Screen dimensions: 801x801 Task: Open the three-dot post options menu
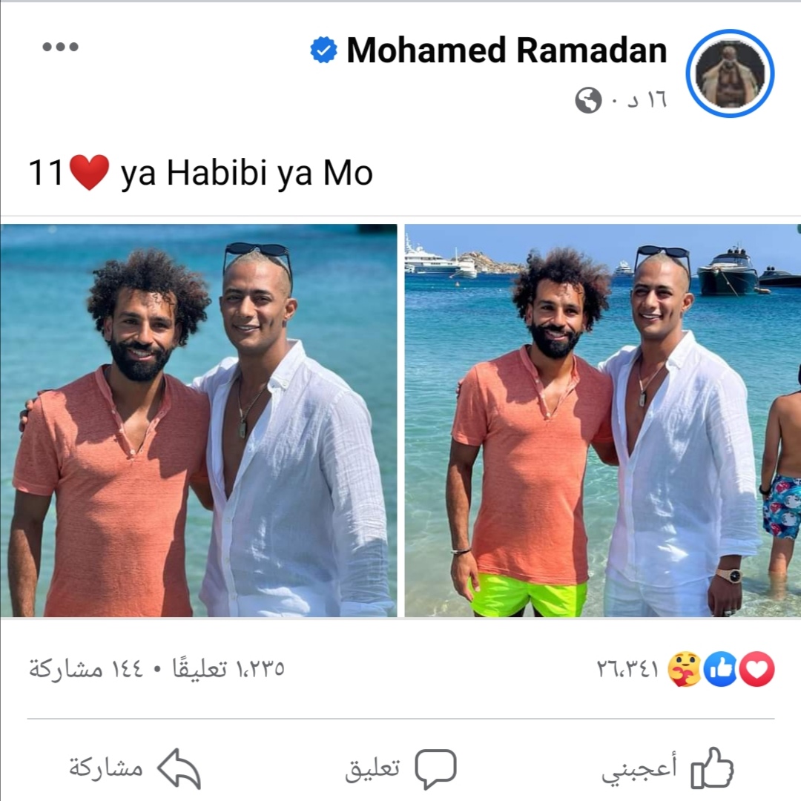point(60,47)
